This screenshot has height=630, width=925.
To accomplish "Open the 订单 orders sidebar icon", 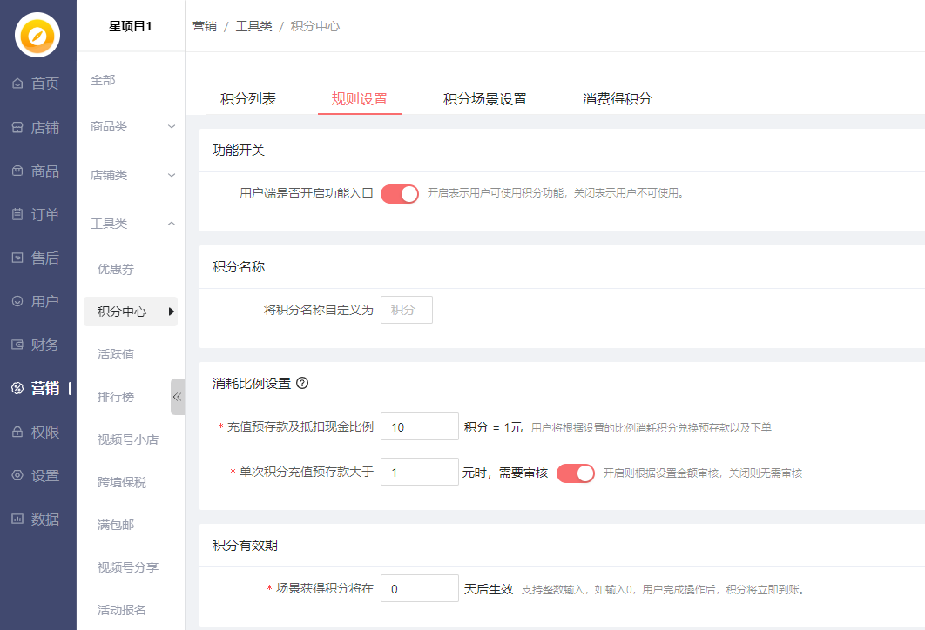I will pos(18,215).
